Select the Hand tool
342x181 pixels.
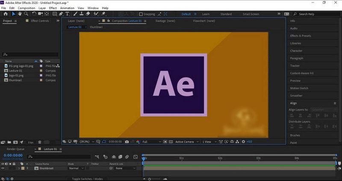click(20, 14)
